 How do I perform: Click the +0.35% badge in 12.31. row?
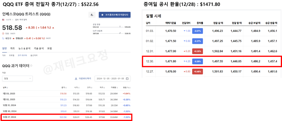click(197, 51)
